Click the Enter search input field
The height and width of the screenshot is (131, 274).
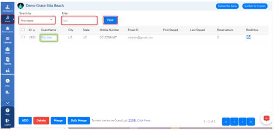click(79, 20)
